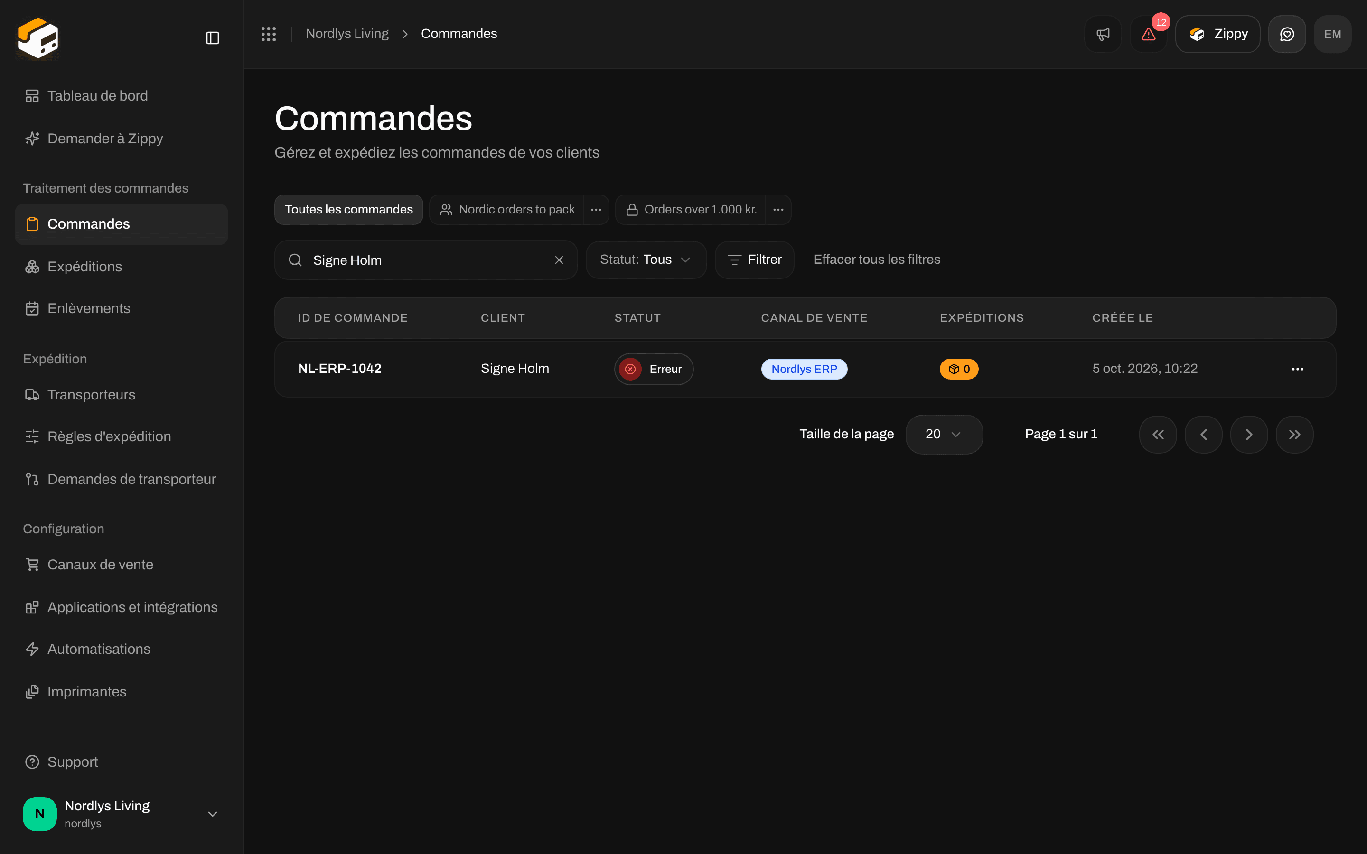
Task: Focus the search field containing Signe Holm
Action: 426,260
